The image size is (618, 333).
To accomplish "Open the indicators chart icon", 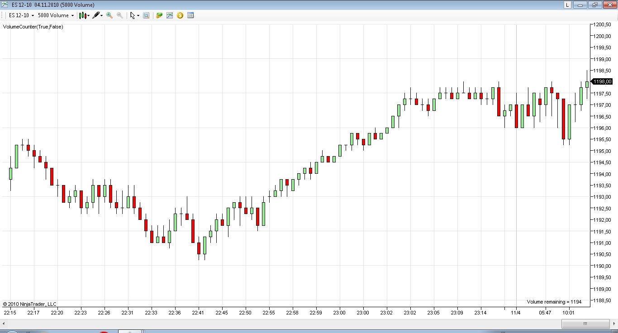I will (x=170, y=15).
